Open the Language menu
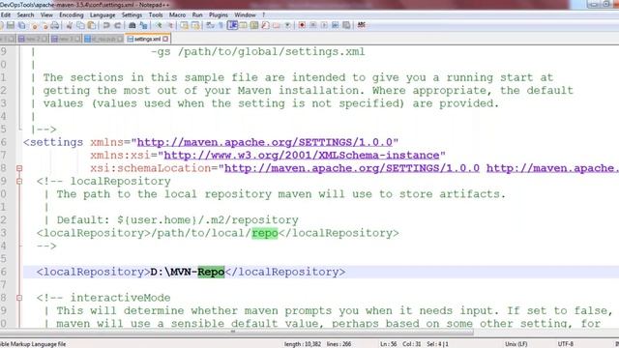The height and width of the screenshot is (348, 619). pos(103,15)
